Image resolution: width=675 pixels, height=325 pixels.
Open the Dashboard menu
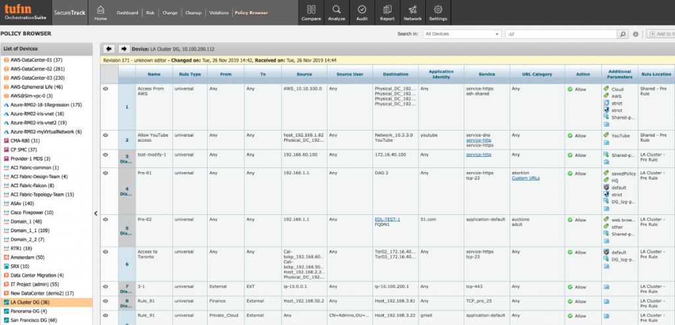pyautogui.click(x=128, y=13)
